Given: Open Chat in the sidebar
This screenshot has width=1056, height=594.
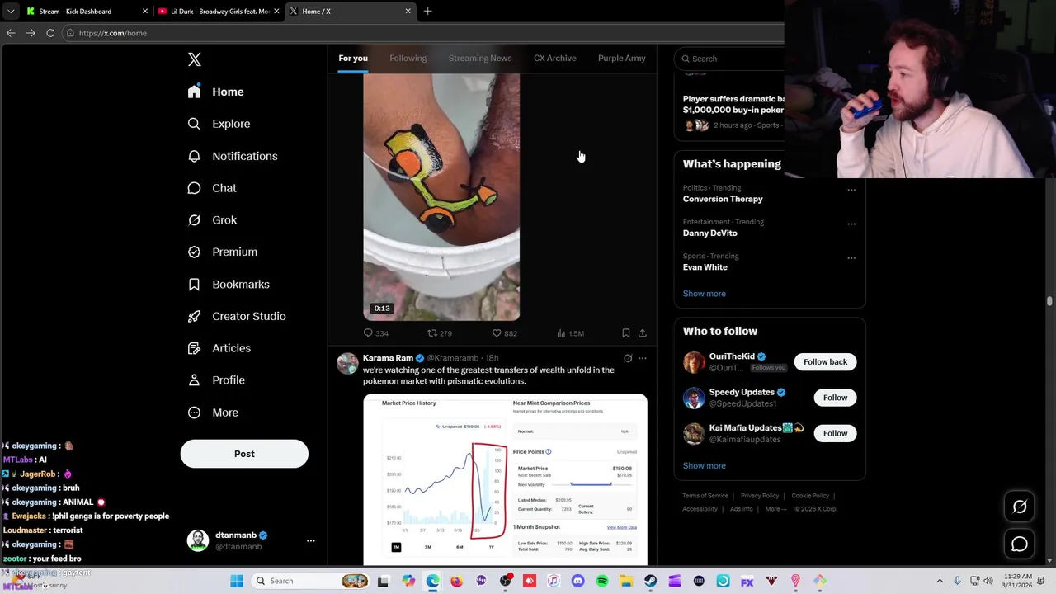Looking at the screenshot, I should tap(212, 188).
